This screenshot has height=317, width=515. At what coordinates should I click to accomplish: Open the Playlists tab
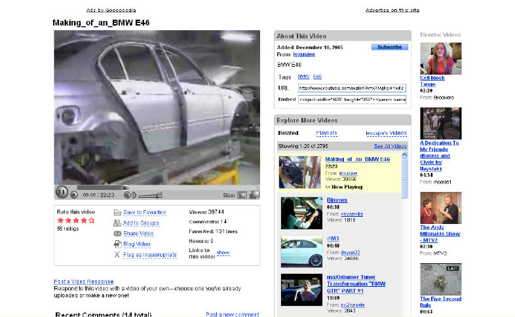tap(326, 133)
